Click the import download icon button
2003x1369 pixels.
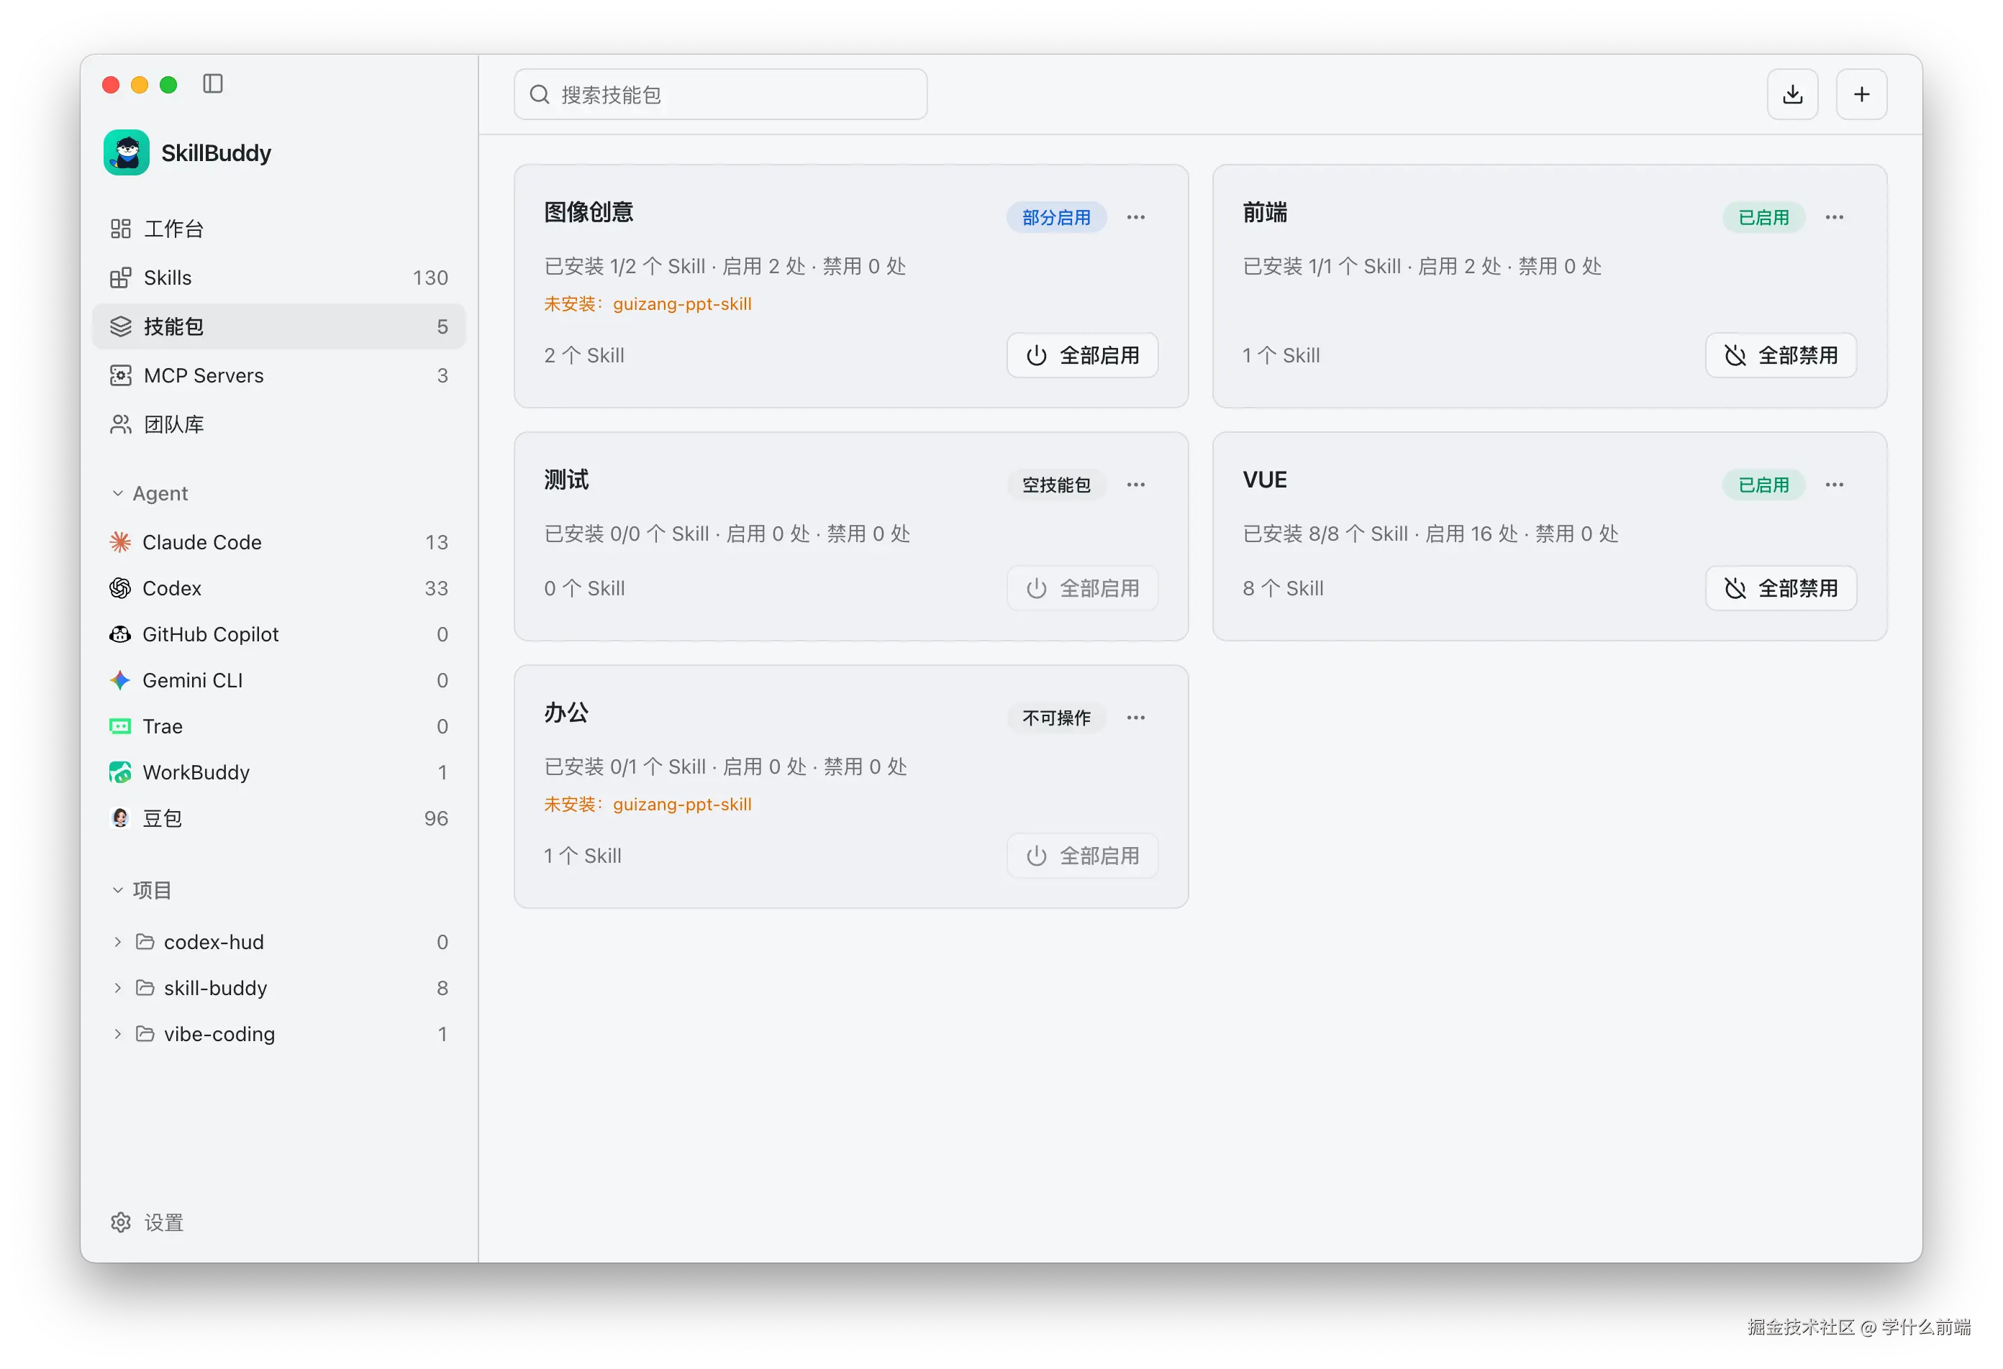1792,94
